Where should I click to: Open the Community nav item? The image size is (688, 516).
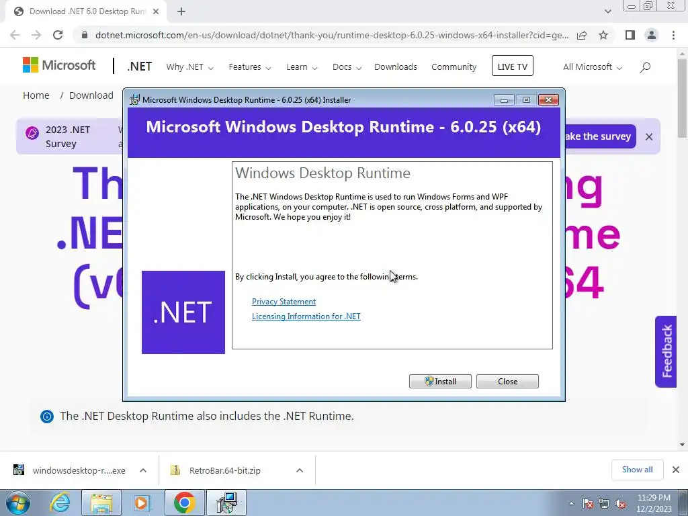[454, 67]
